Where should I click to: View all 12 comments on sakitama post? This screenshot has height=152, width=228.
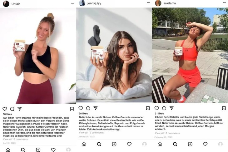[x=167, y=133]
